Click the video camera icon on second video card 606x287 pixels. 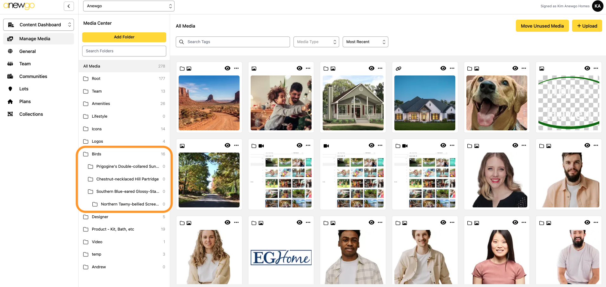[x=326, y=146]
